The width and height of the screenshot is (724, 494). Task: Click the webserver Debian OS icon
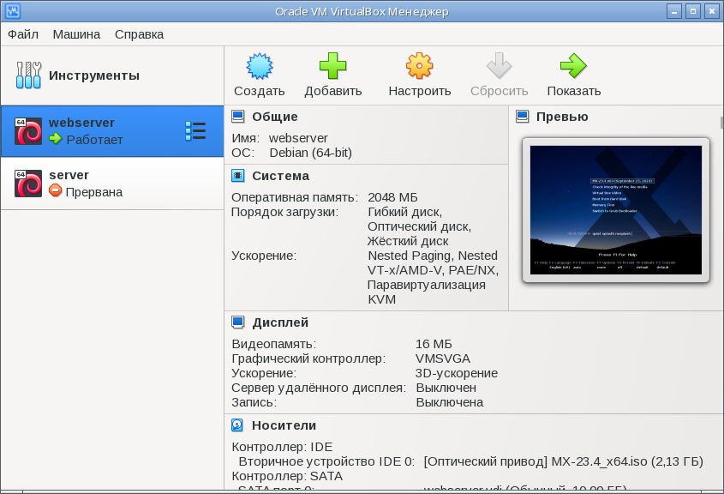click(x=28, y=131)
